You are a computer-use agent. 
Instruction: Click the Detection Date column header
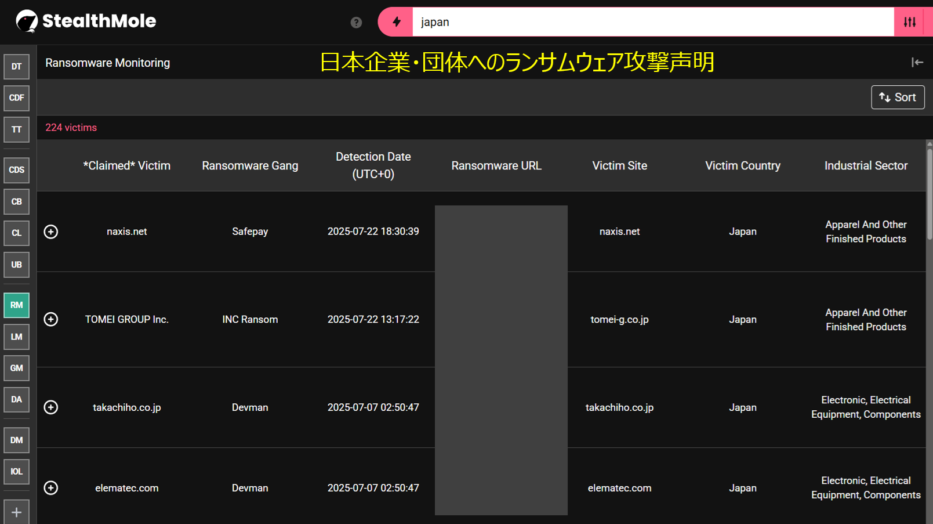tap(373, 165)
